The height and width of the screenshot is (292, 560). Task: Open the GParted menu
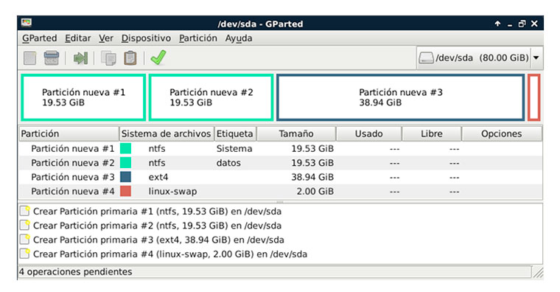[x=39, y=38]
